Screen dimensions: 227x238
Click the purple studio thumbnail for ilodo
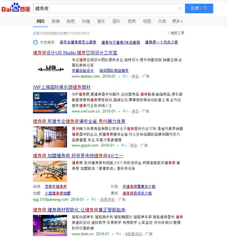[x=50, y=225]
